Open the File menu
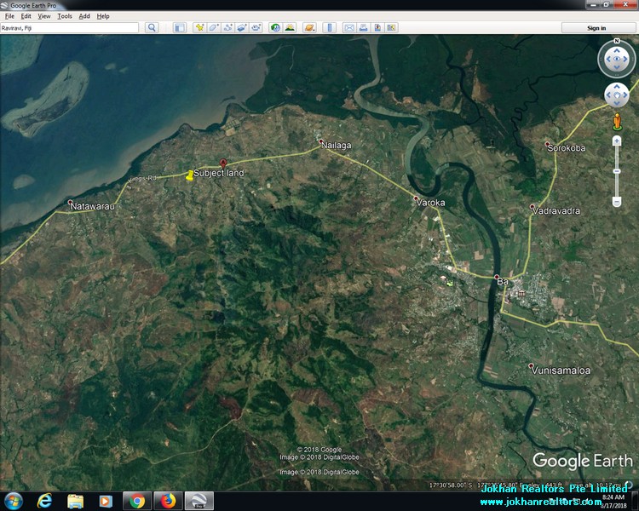The image size is (639, 511). click(x=9, y=16)
